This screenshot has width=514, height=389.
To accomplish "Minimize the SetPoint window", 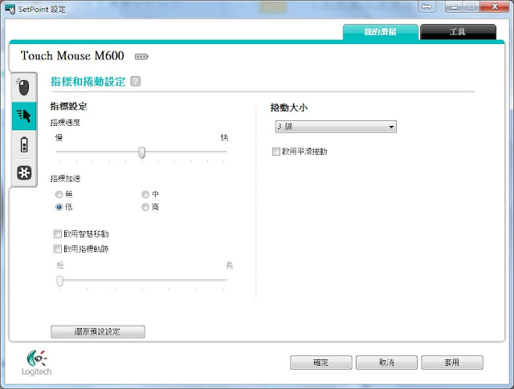I will (454, 6).
